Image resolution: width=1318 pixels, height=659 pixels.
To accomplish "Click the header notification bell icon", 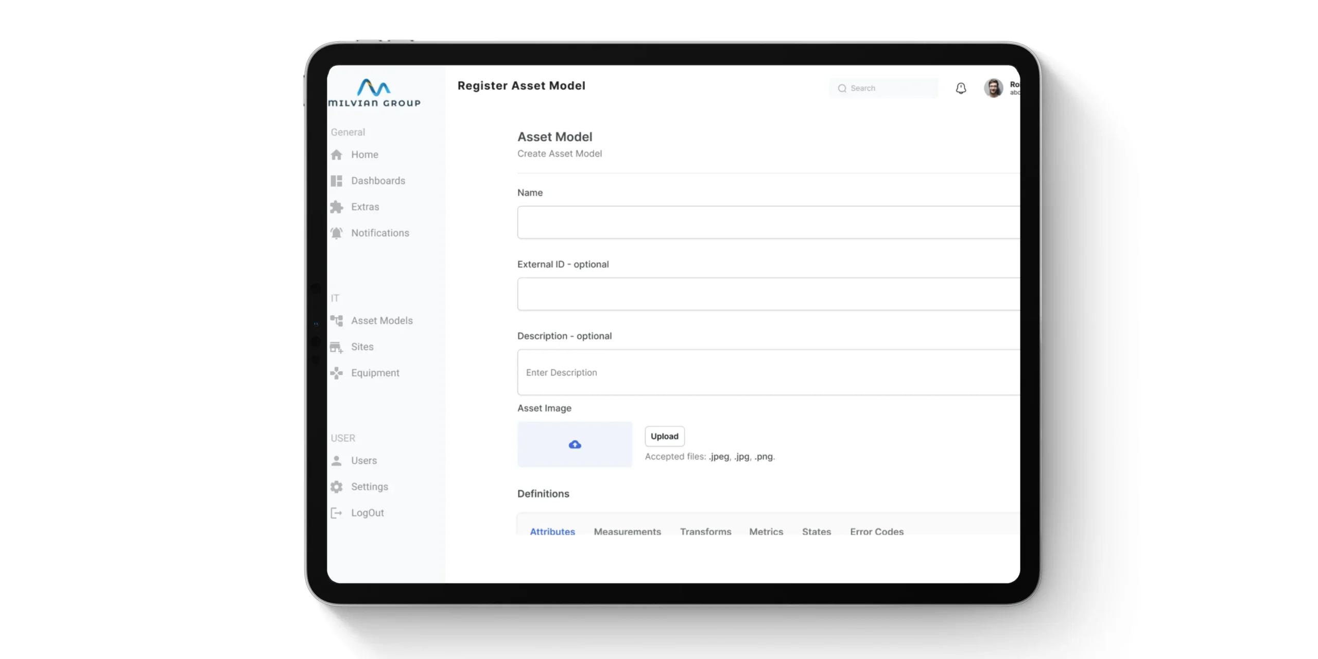I will pyautogui.click(x=961, y=89).
